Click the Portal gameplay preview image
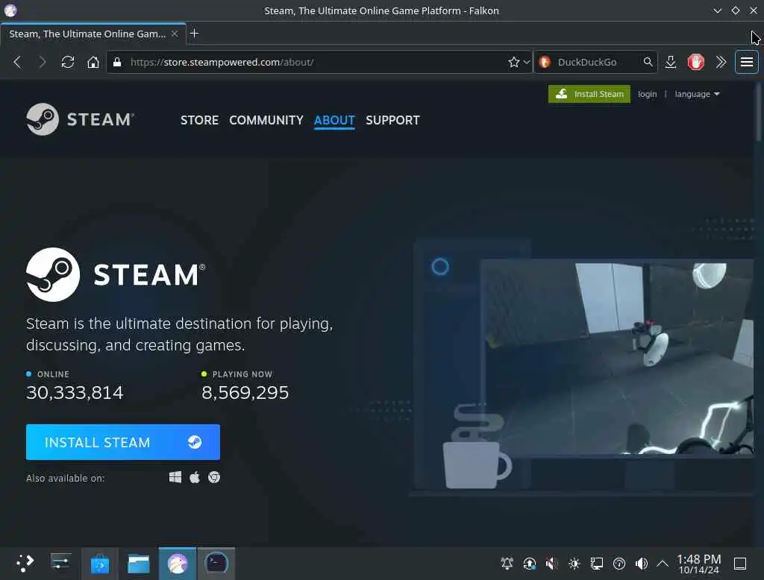Image resolution: width=764 pixels, height=580 pixels. (x=617, y=358)
